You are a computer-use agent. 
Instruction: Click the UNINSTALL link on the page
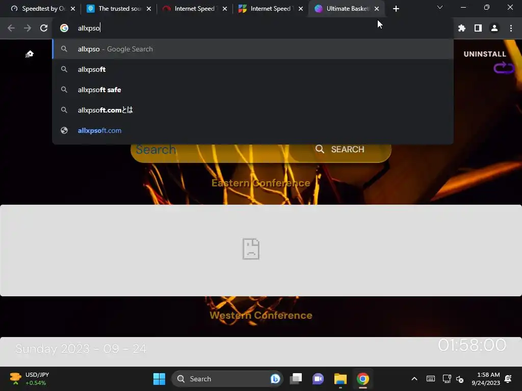pos(485,54)
